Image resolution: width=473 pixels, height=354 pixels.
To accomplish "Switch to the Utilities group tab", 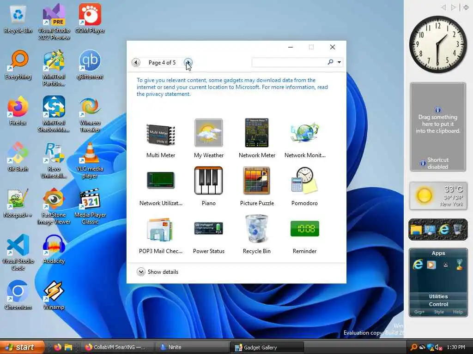I will point(438,296).
